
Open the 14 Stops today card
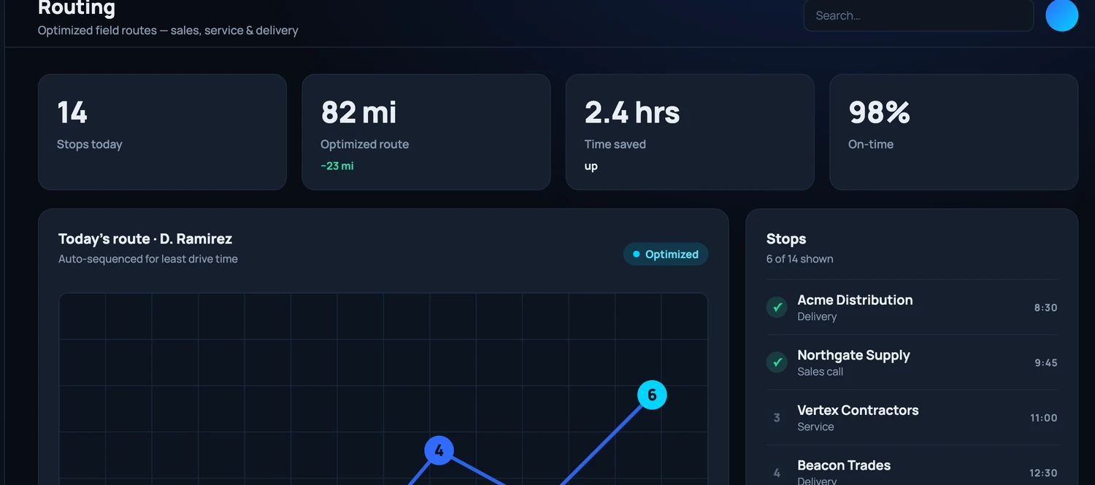(x=162, y=132)
